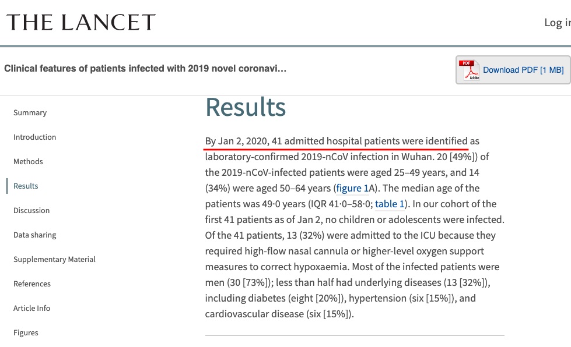Open the Log in link
The width and height of the screenshot is (571, 347).
pos(557,23)
